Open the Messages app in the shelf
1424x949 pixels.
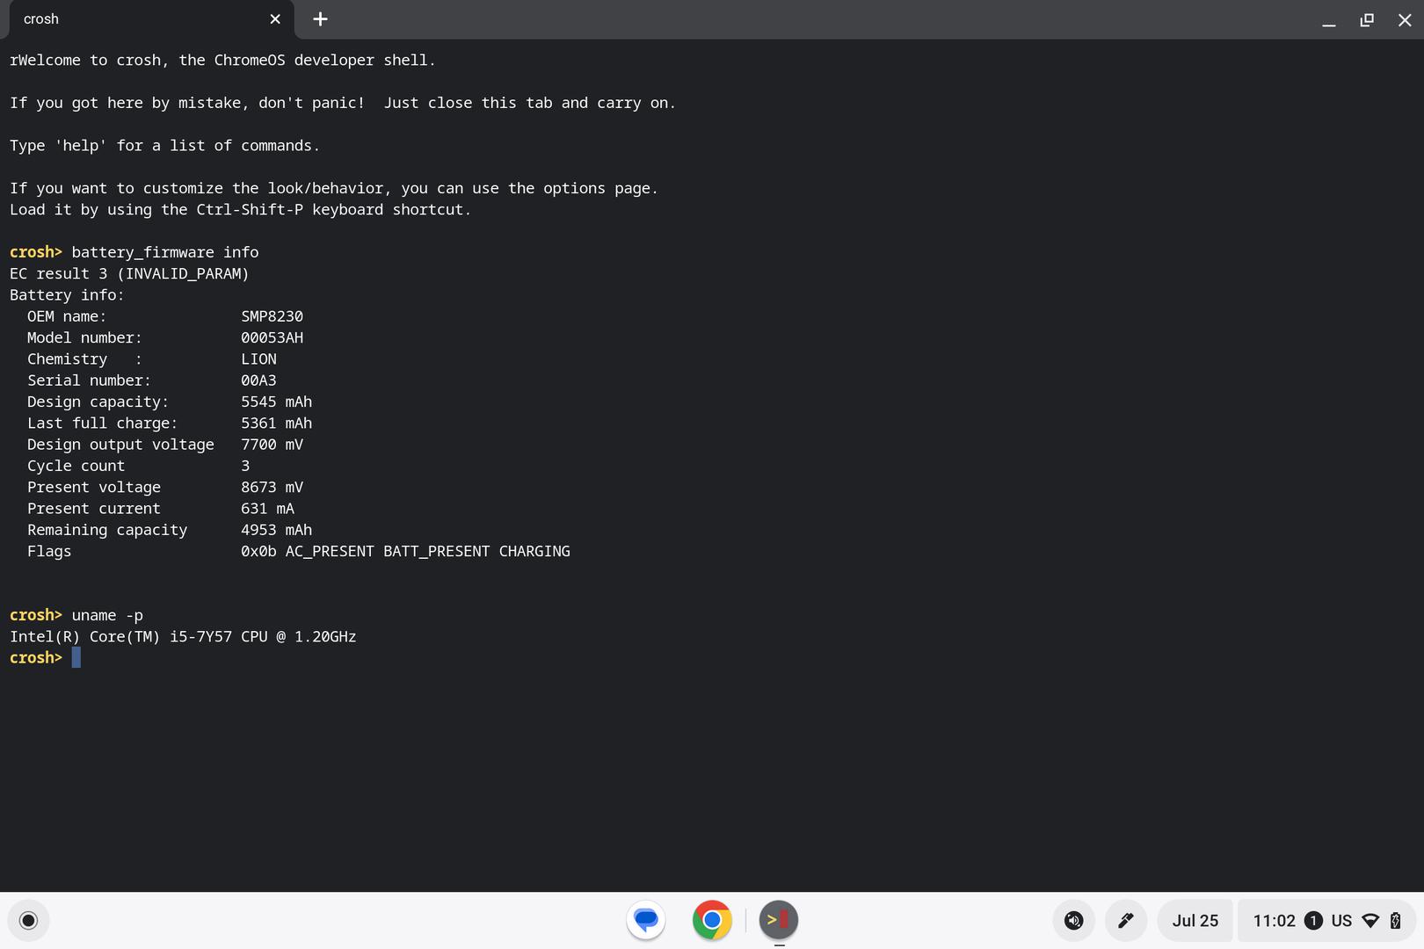point(646,920)
